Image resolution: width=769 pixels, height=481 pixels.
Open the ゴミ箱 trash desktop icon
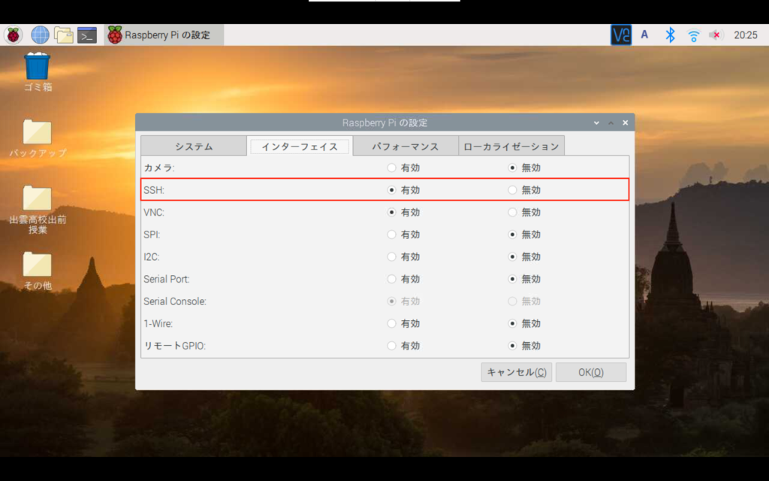pyautogui.click(x=38, y=68)
